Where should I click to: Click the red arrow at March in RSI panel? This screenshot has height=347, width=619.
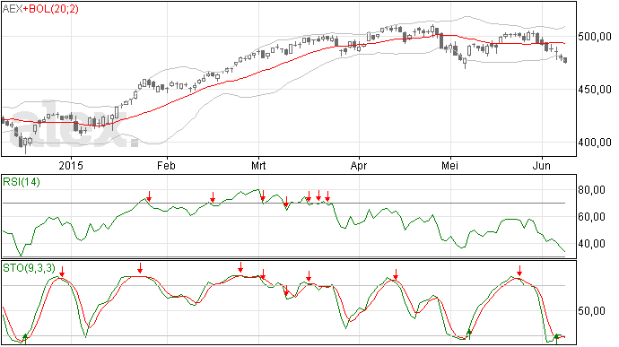tap(263, 196)
